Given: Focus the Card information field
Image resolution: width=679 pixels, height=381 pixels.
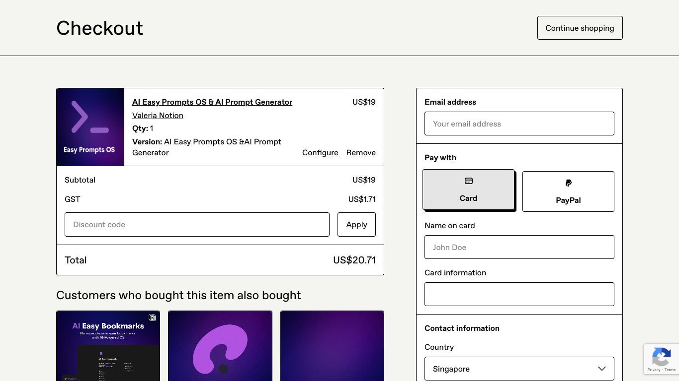Looking at the screenshot, I should click(519, 294).
